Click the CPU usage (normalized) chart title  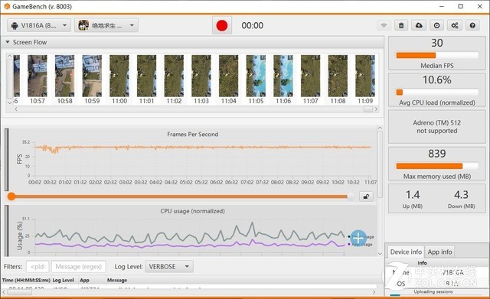click(x=192, y=211)
